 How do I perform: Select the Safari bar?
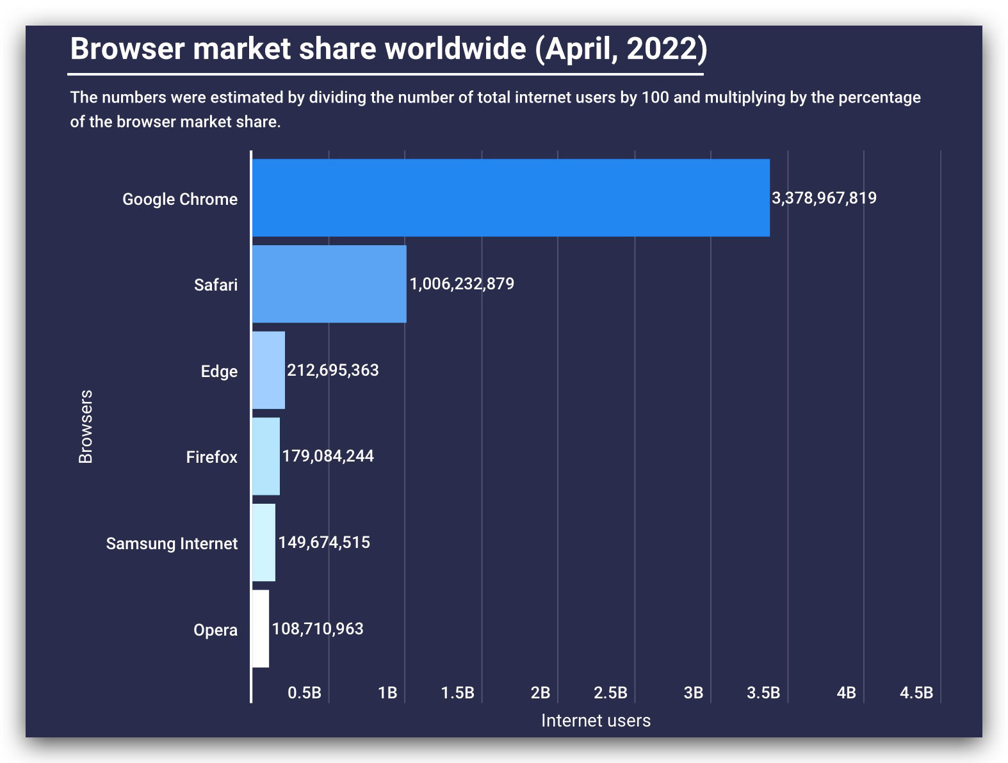click(x=329, y=284)
